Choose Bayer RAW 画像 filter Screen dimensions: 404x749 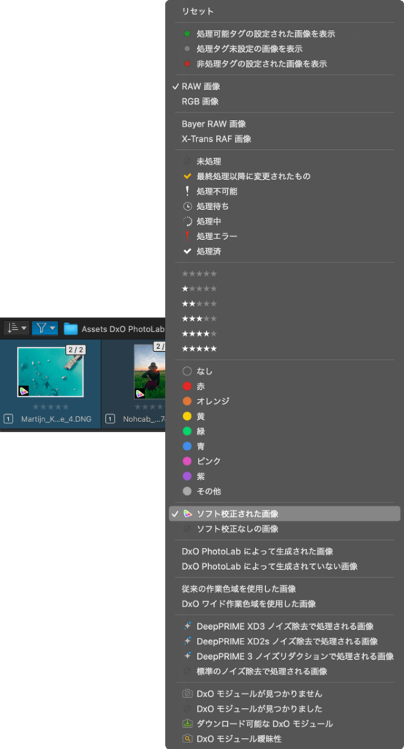tap(284, 124)
